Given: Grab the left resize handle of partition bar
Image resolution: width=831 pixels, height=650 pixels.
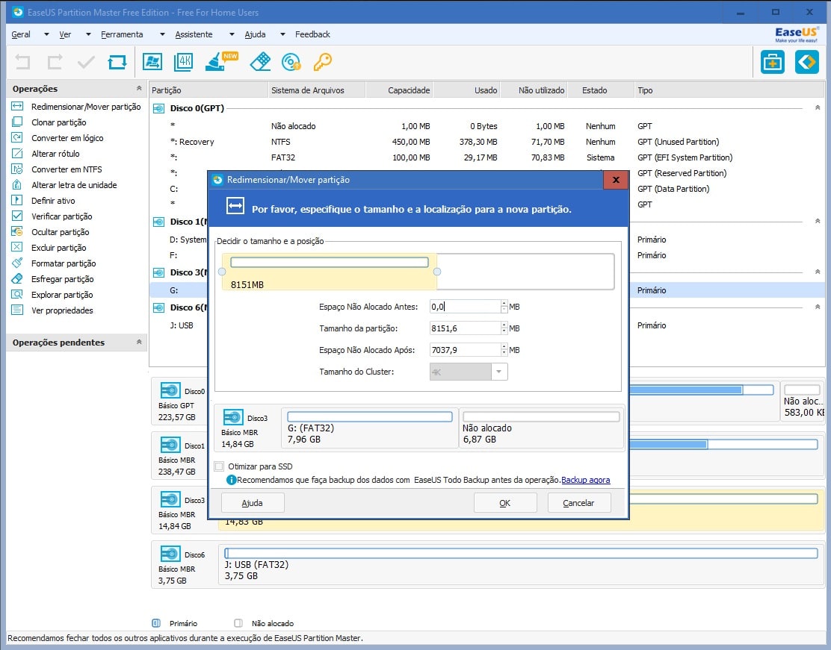Looking at the screenshot, I should 222,272.
